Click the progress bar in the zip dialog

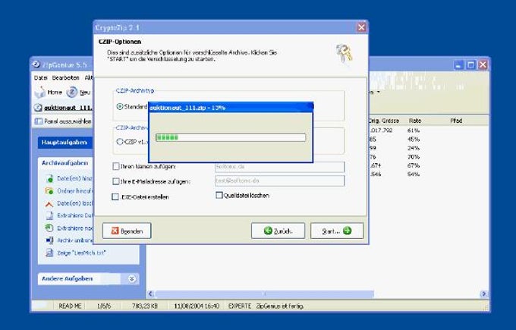point(231,137)
